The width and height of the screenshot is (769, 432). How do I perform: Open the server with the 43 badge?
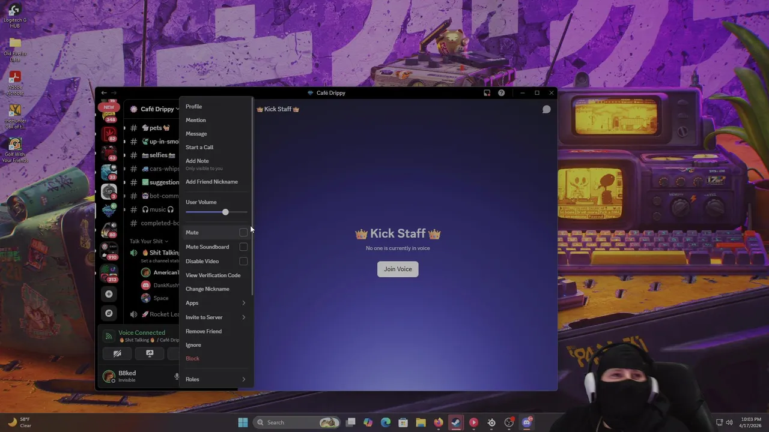(109, 153)
